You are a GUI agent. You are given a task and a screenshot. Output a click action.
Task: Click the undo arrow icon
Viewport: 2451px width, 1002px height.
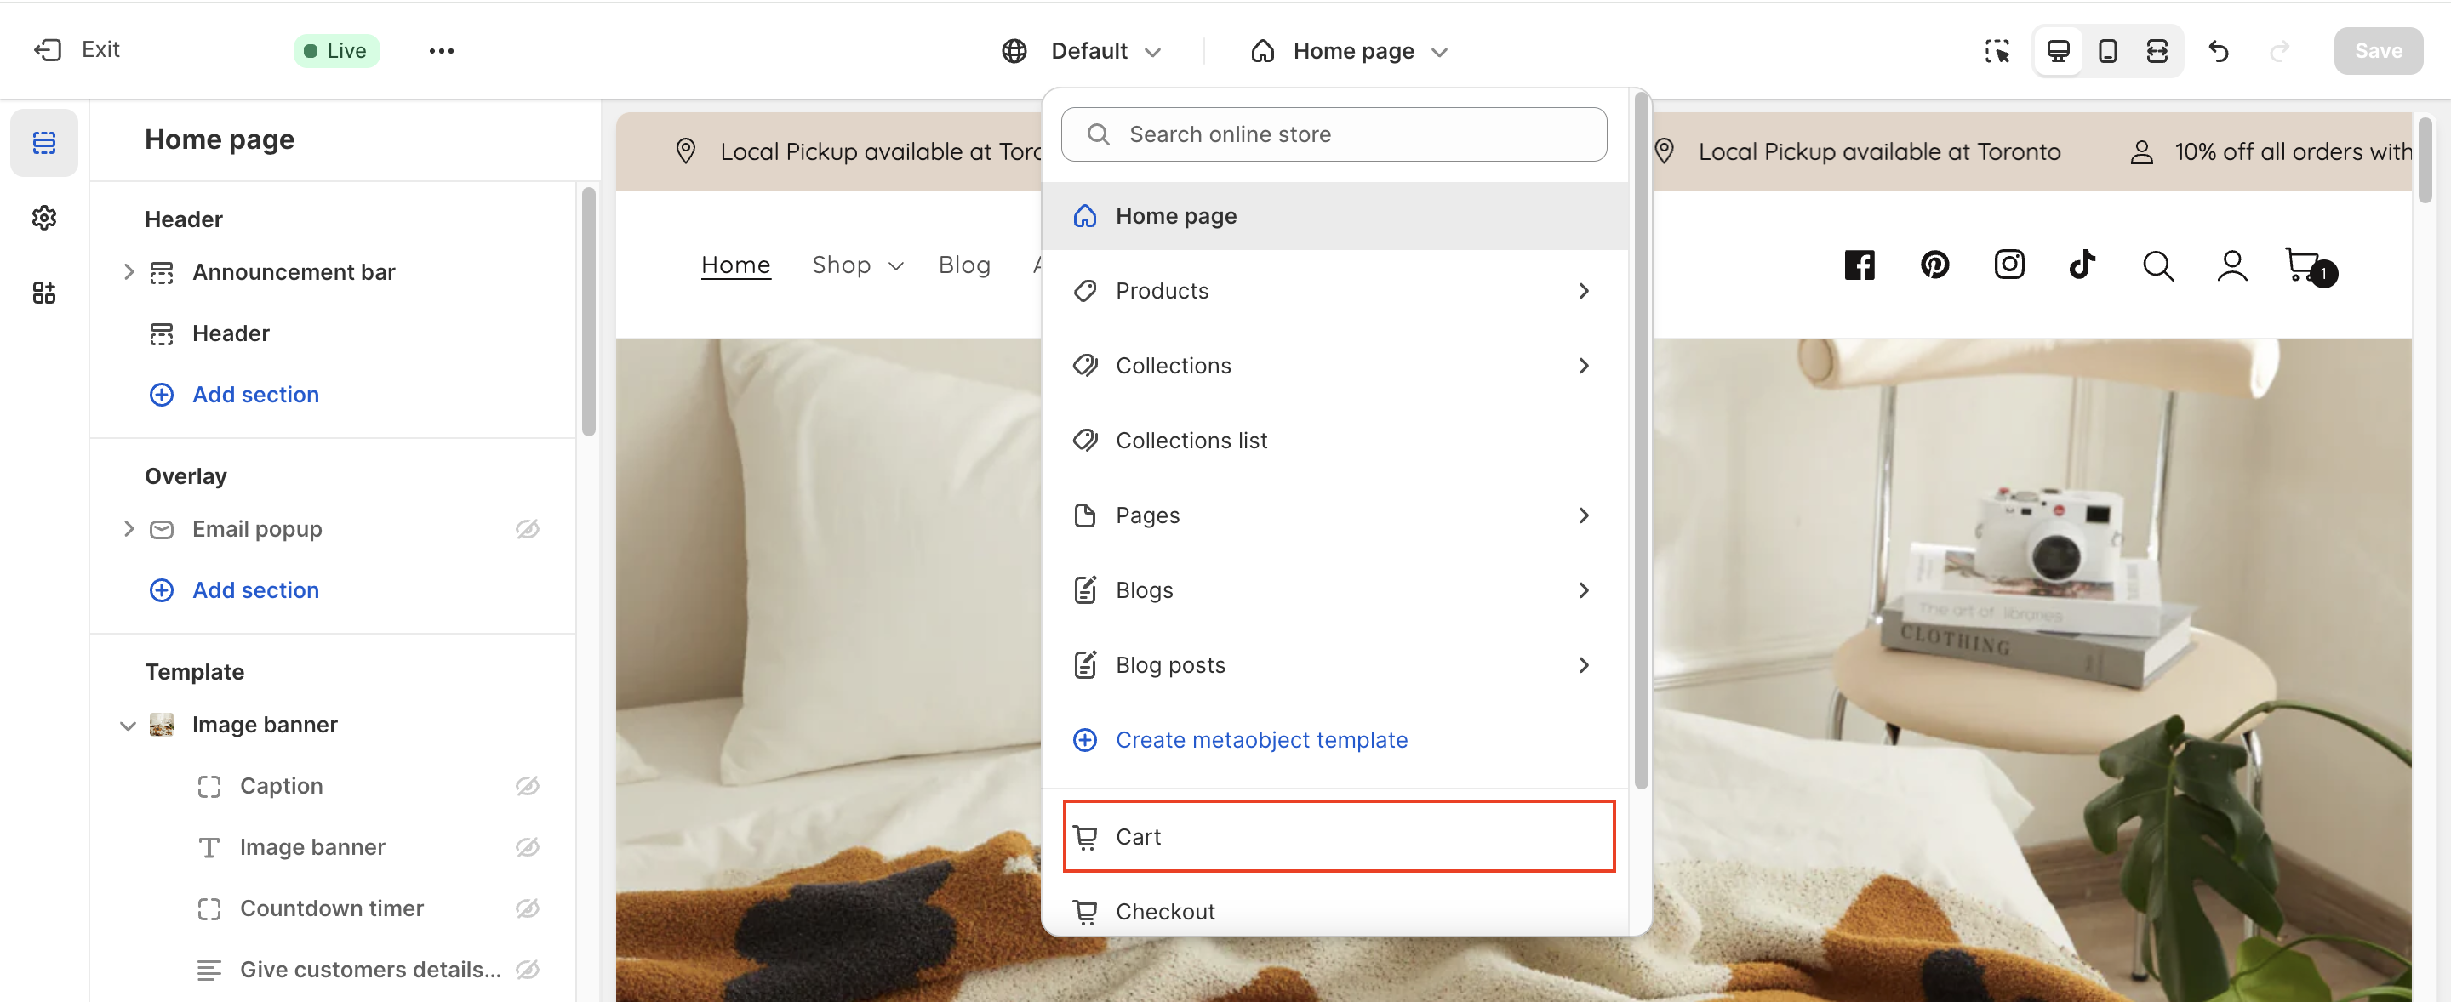click(2218, 50)
